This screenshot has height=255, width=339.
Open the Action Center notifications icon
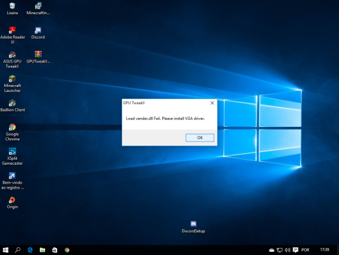click(x=295, y=250)
